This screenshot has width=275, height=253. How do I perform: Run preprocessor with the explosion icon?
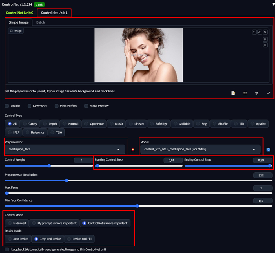[133, 150]
